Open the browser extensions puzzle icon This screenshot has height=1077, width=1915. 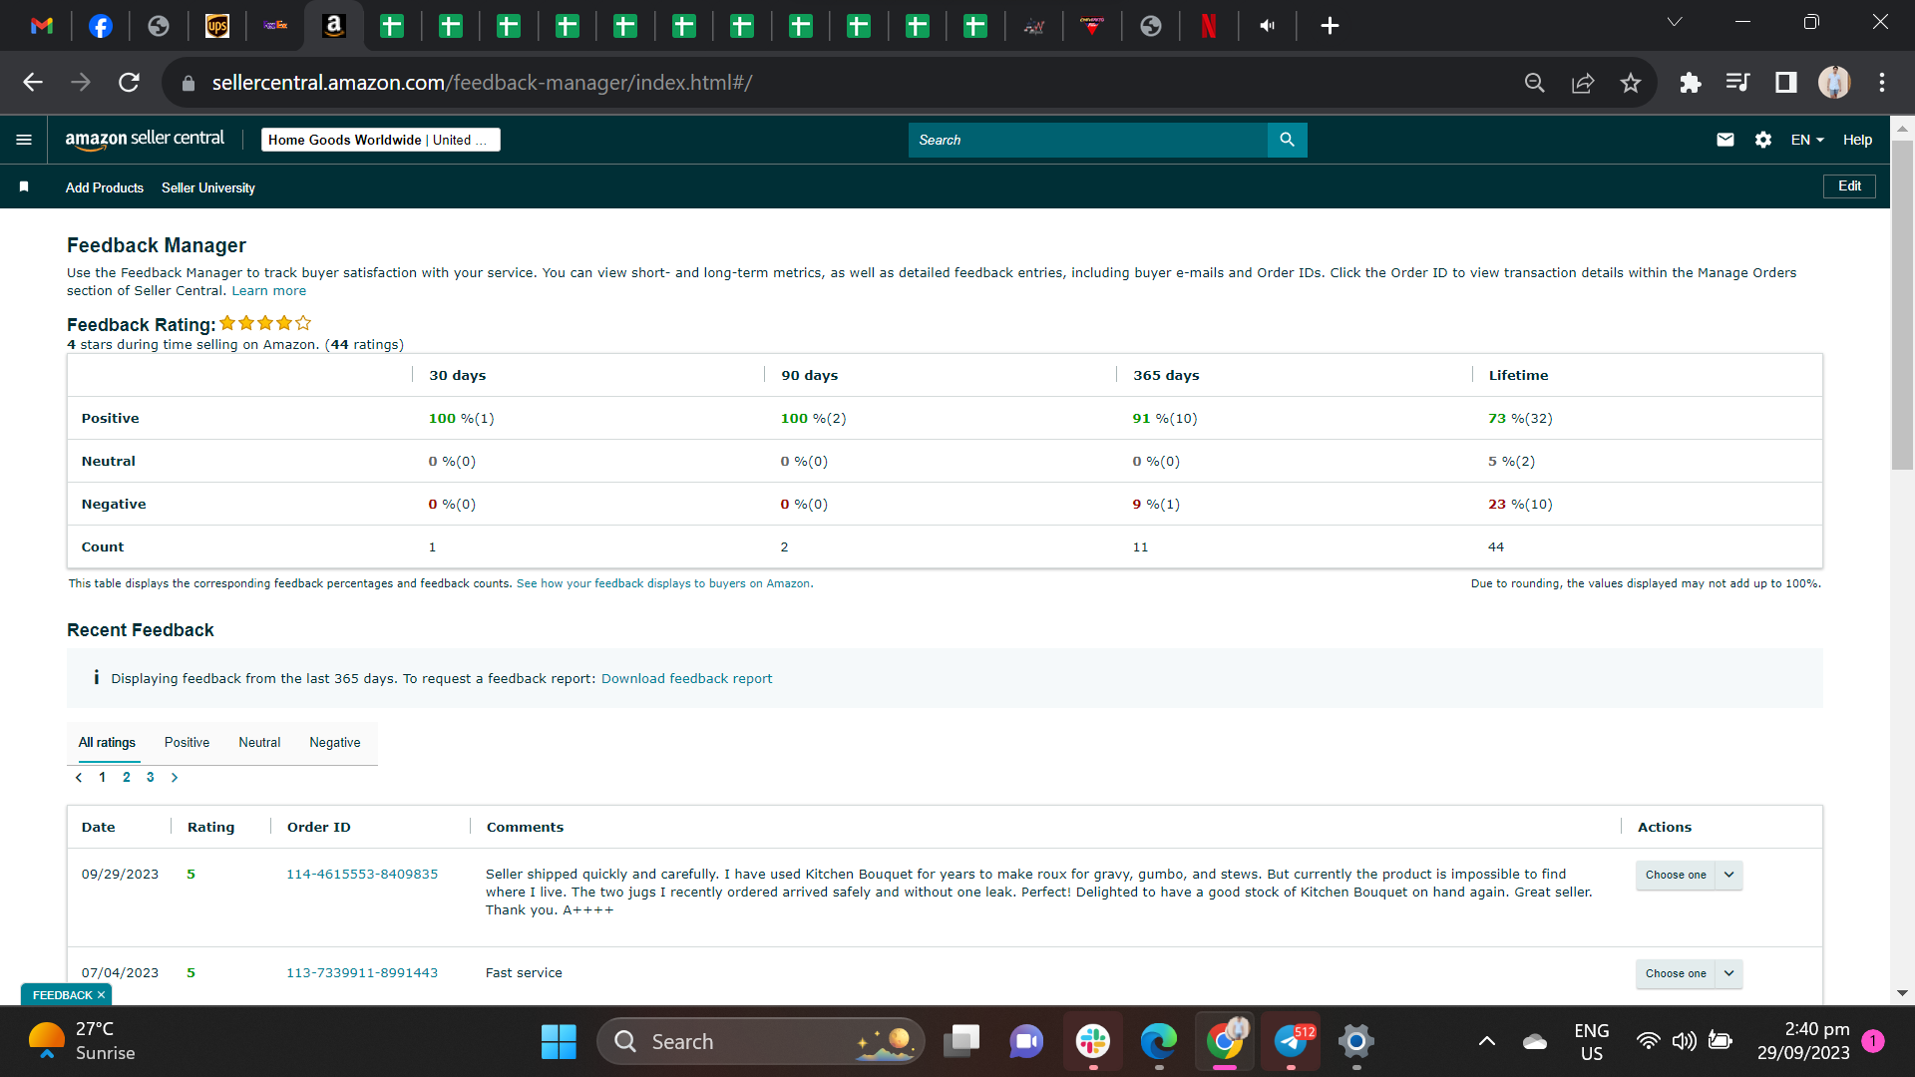pos(1690,83)
